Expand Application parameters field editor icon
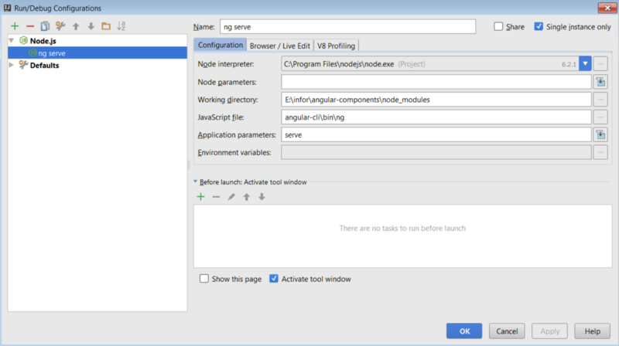619x346 pixels. click(x=600, y=135)
